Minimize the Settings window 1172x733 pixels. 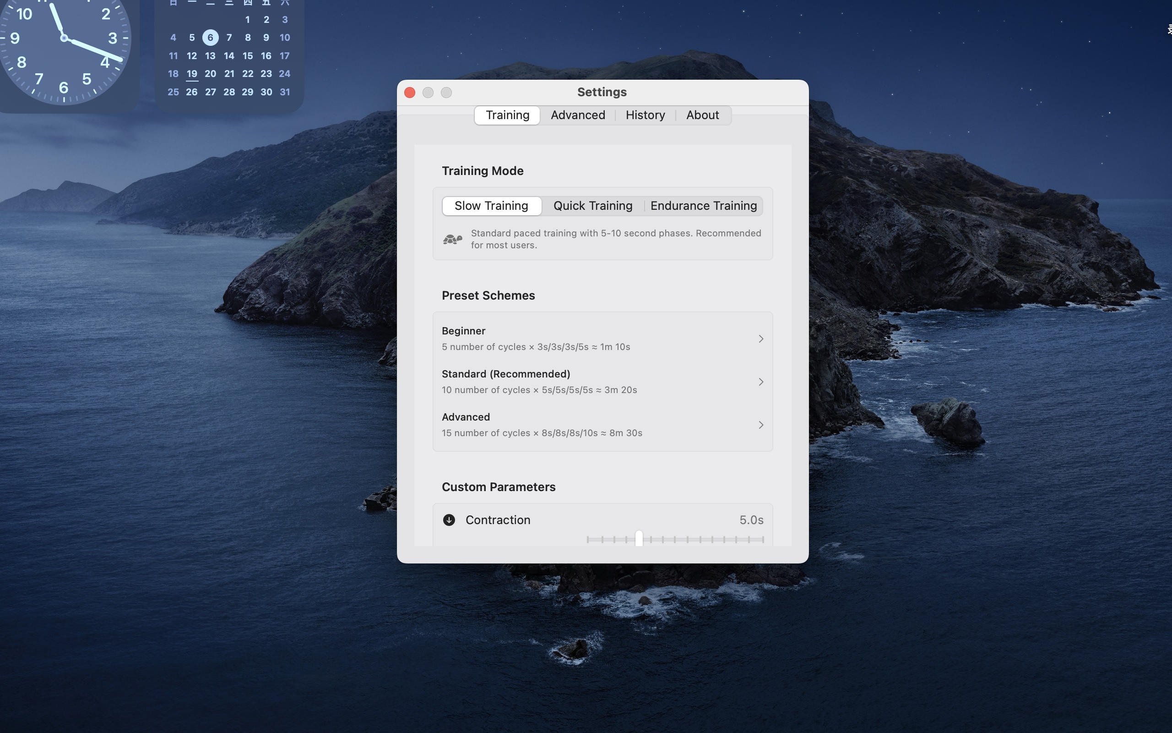tap(428, 93)
